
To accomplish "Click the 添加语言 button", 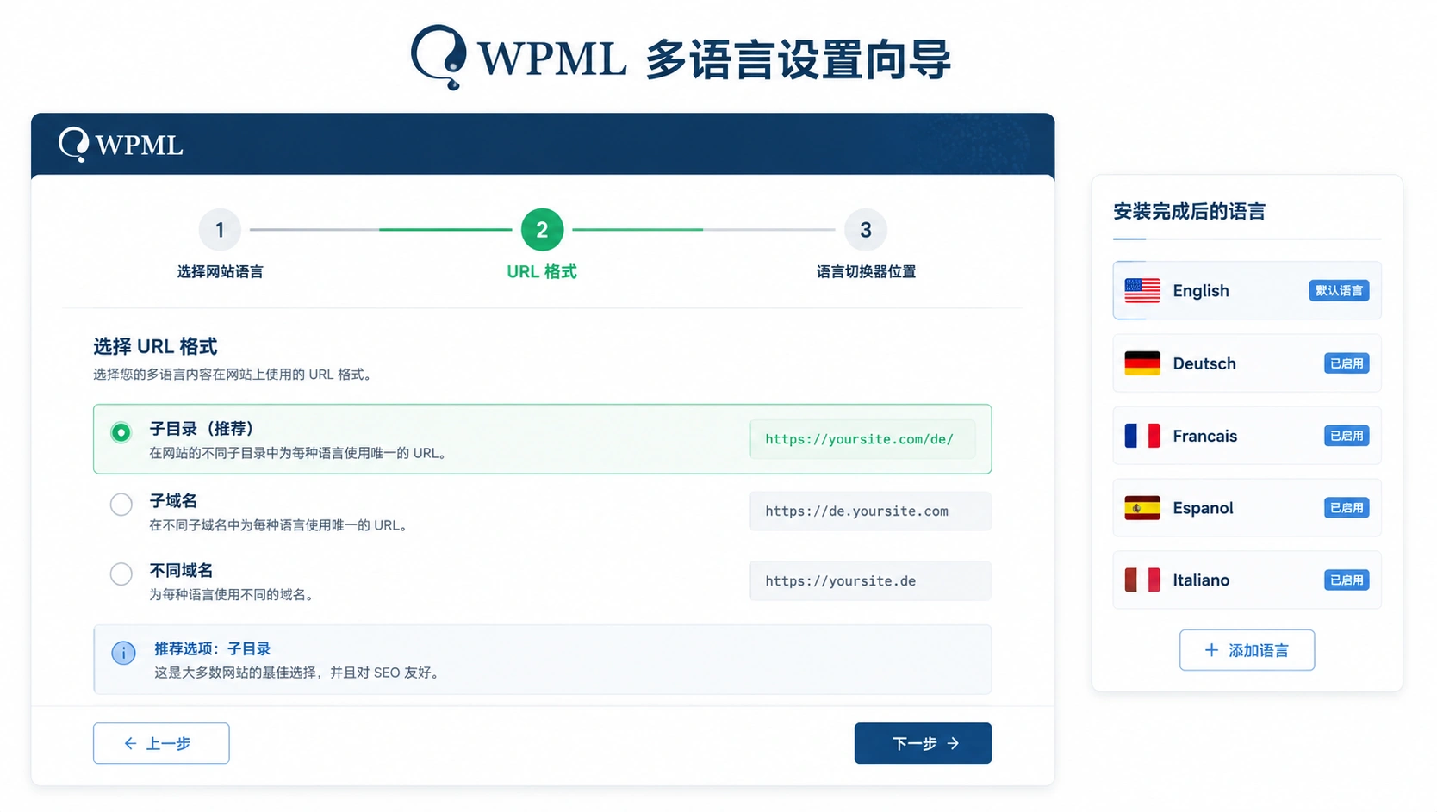I will (1247, 650).
